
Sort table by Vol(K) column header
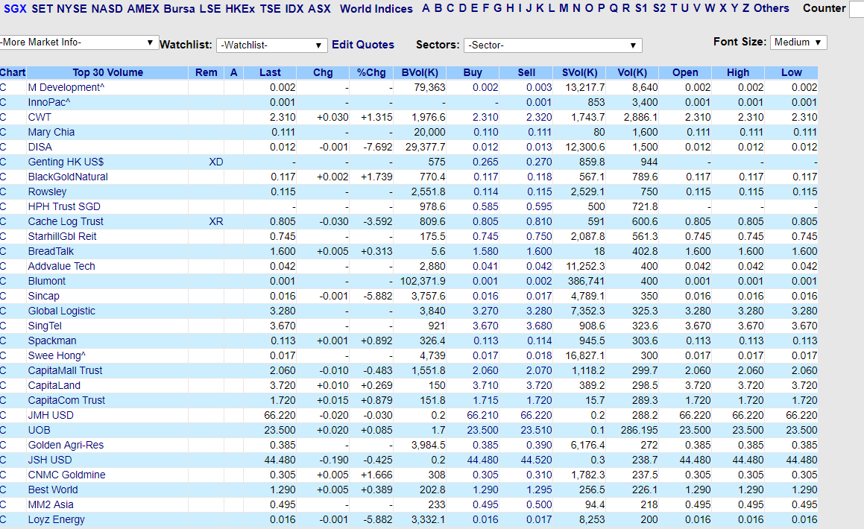click(x=632, y=72)
